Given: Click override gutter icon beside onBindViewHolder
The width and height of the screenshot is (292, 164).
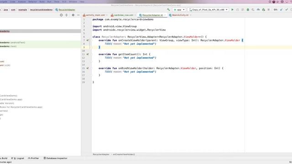Looking at the screenshot, I should pos(88,68).
